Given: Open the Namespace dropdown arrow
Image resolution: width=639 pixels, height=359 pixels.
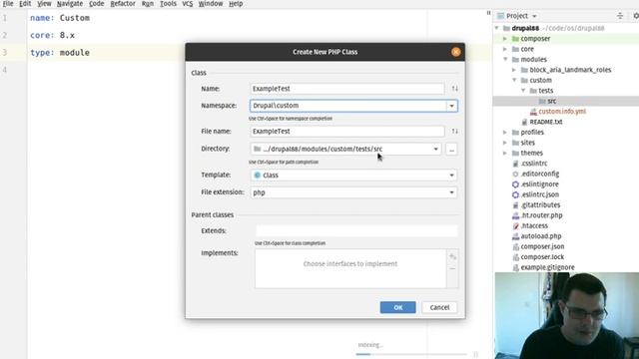Looking at the screenshot, I should 451,106.
